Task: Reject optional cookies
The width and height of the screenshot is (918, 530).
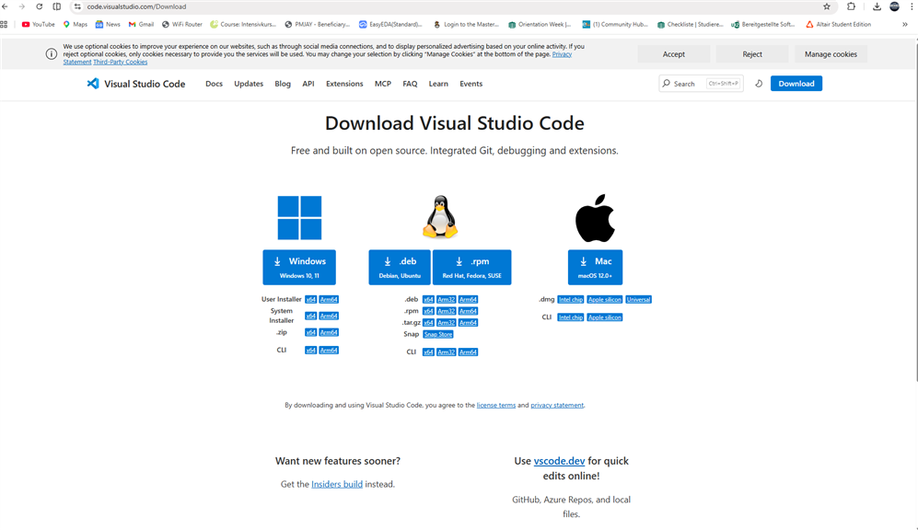Action: coord(751,53)
